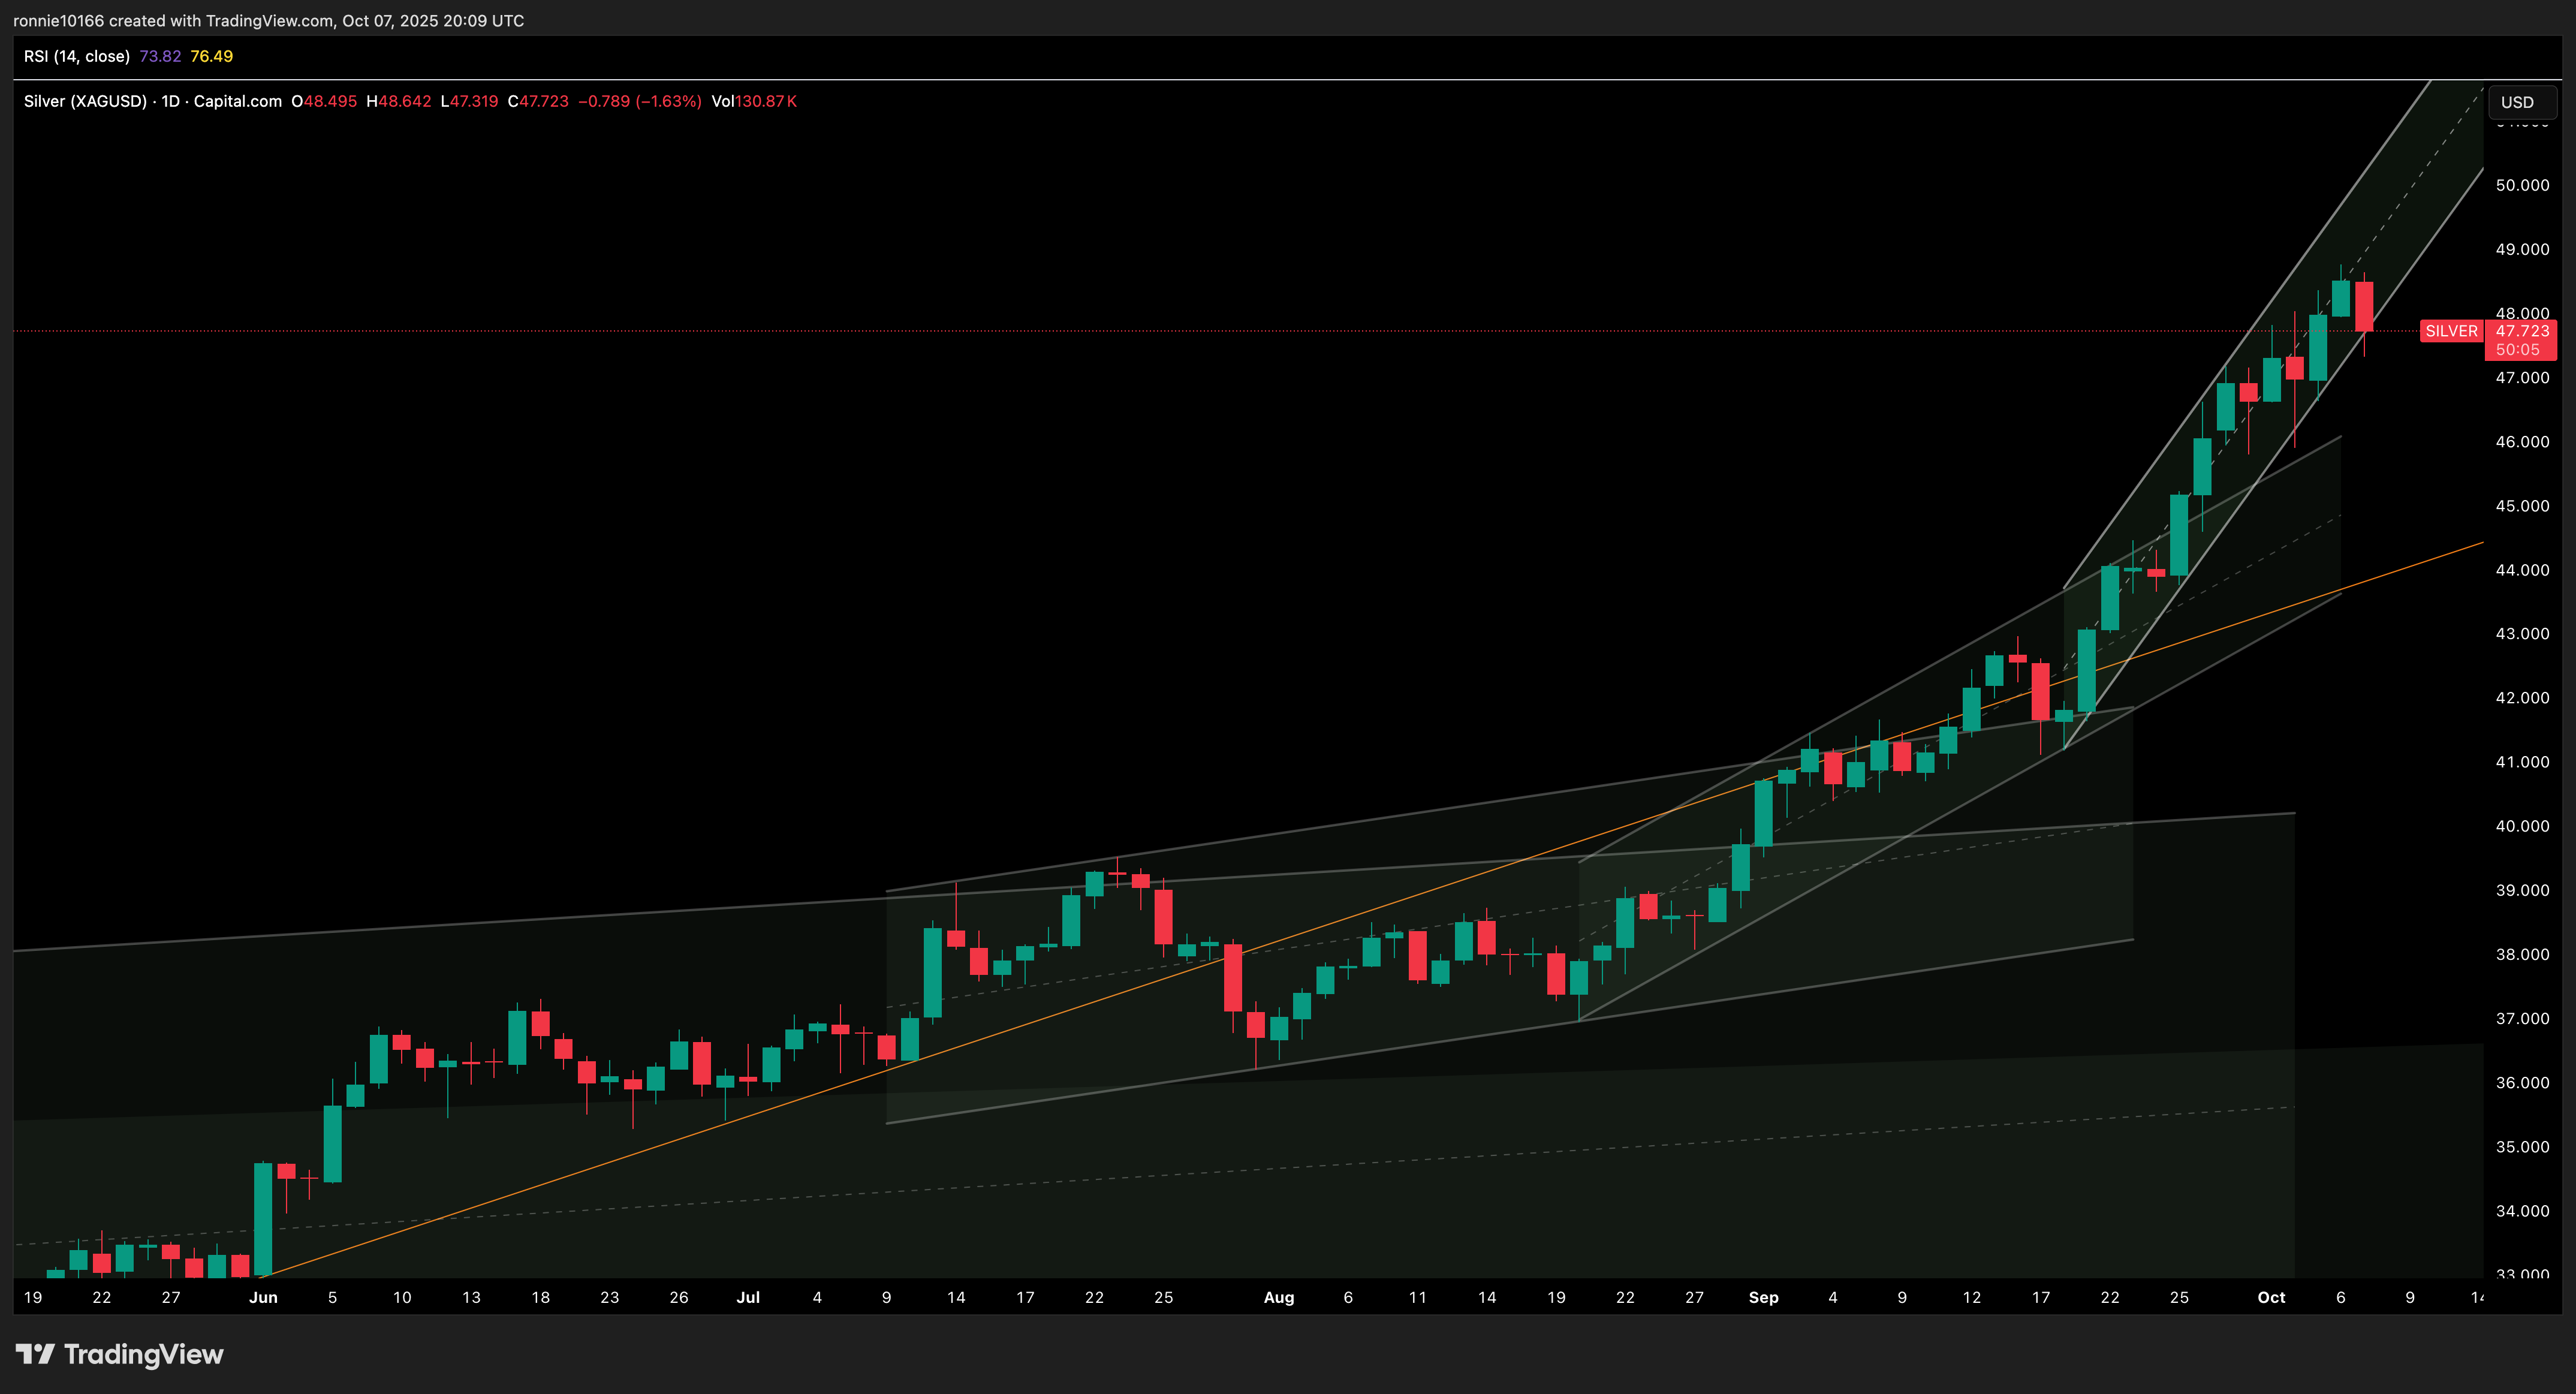Click the 50:05 countdown timer label
Screen dimensions: 2576x1394
tap(2517, 349)
